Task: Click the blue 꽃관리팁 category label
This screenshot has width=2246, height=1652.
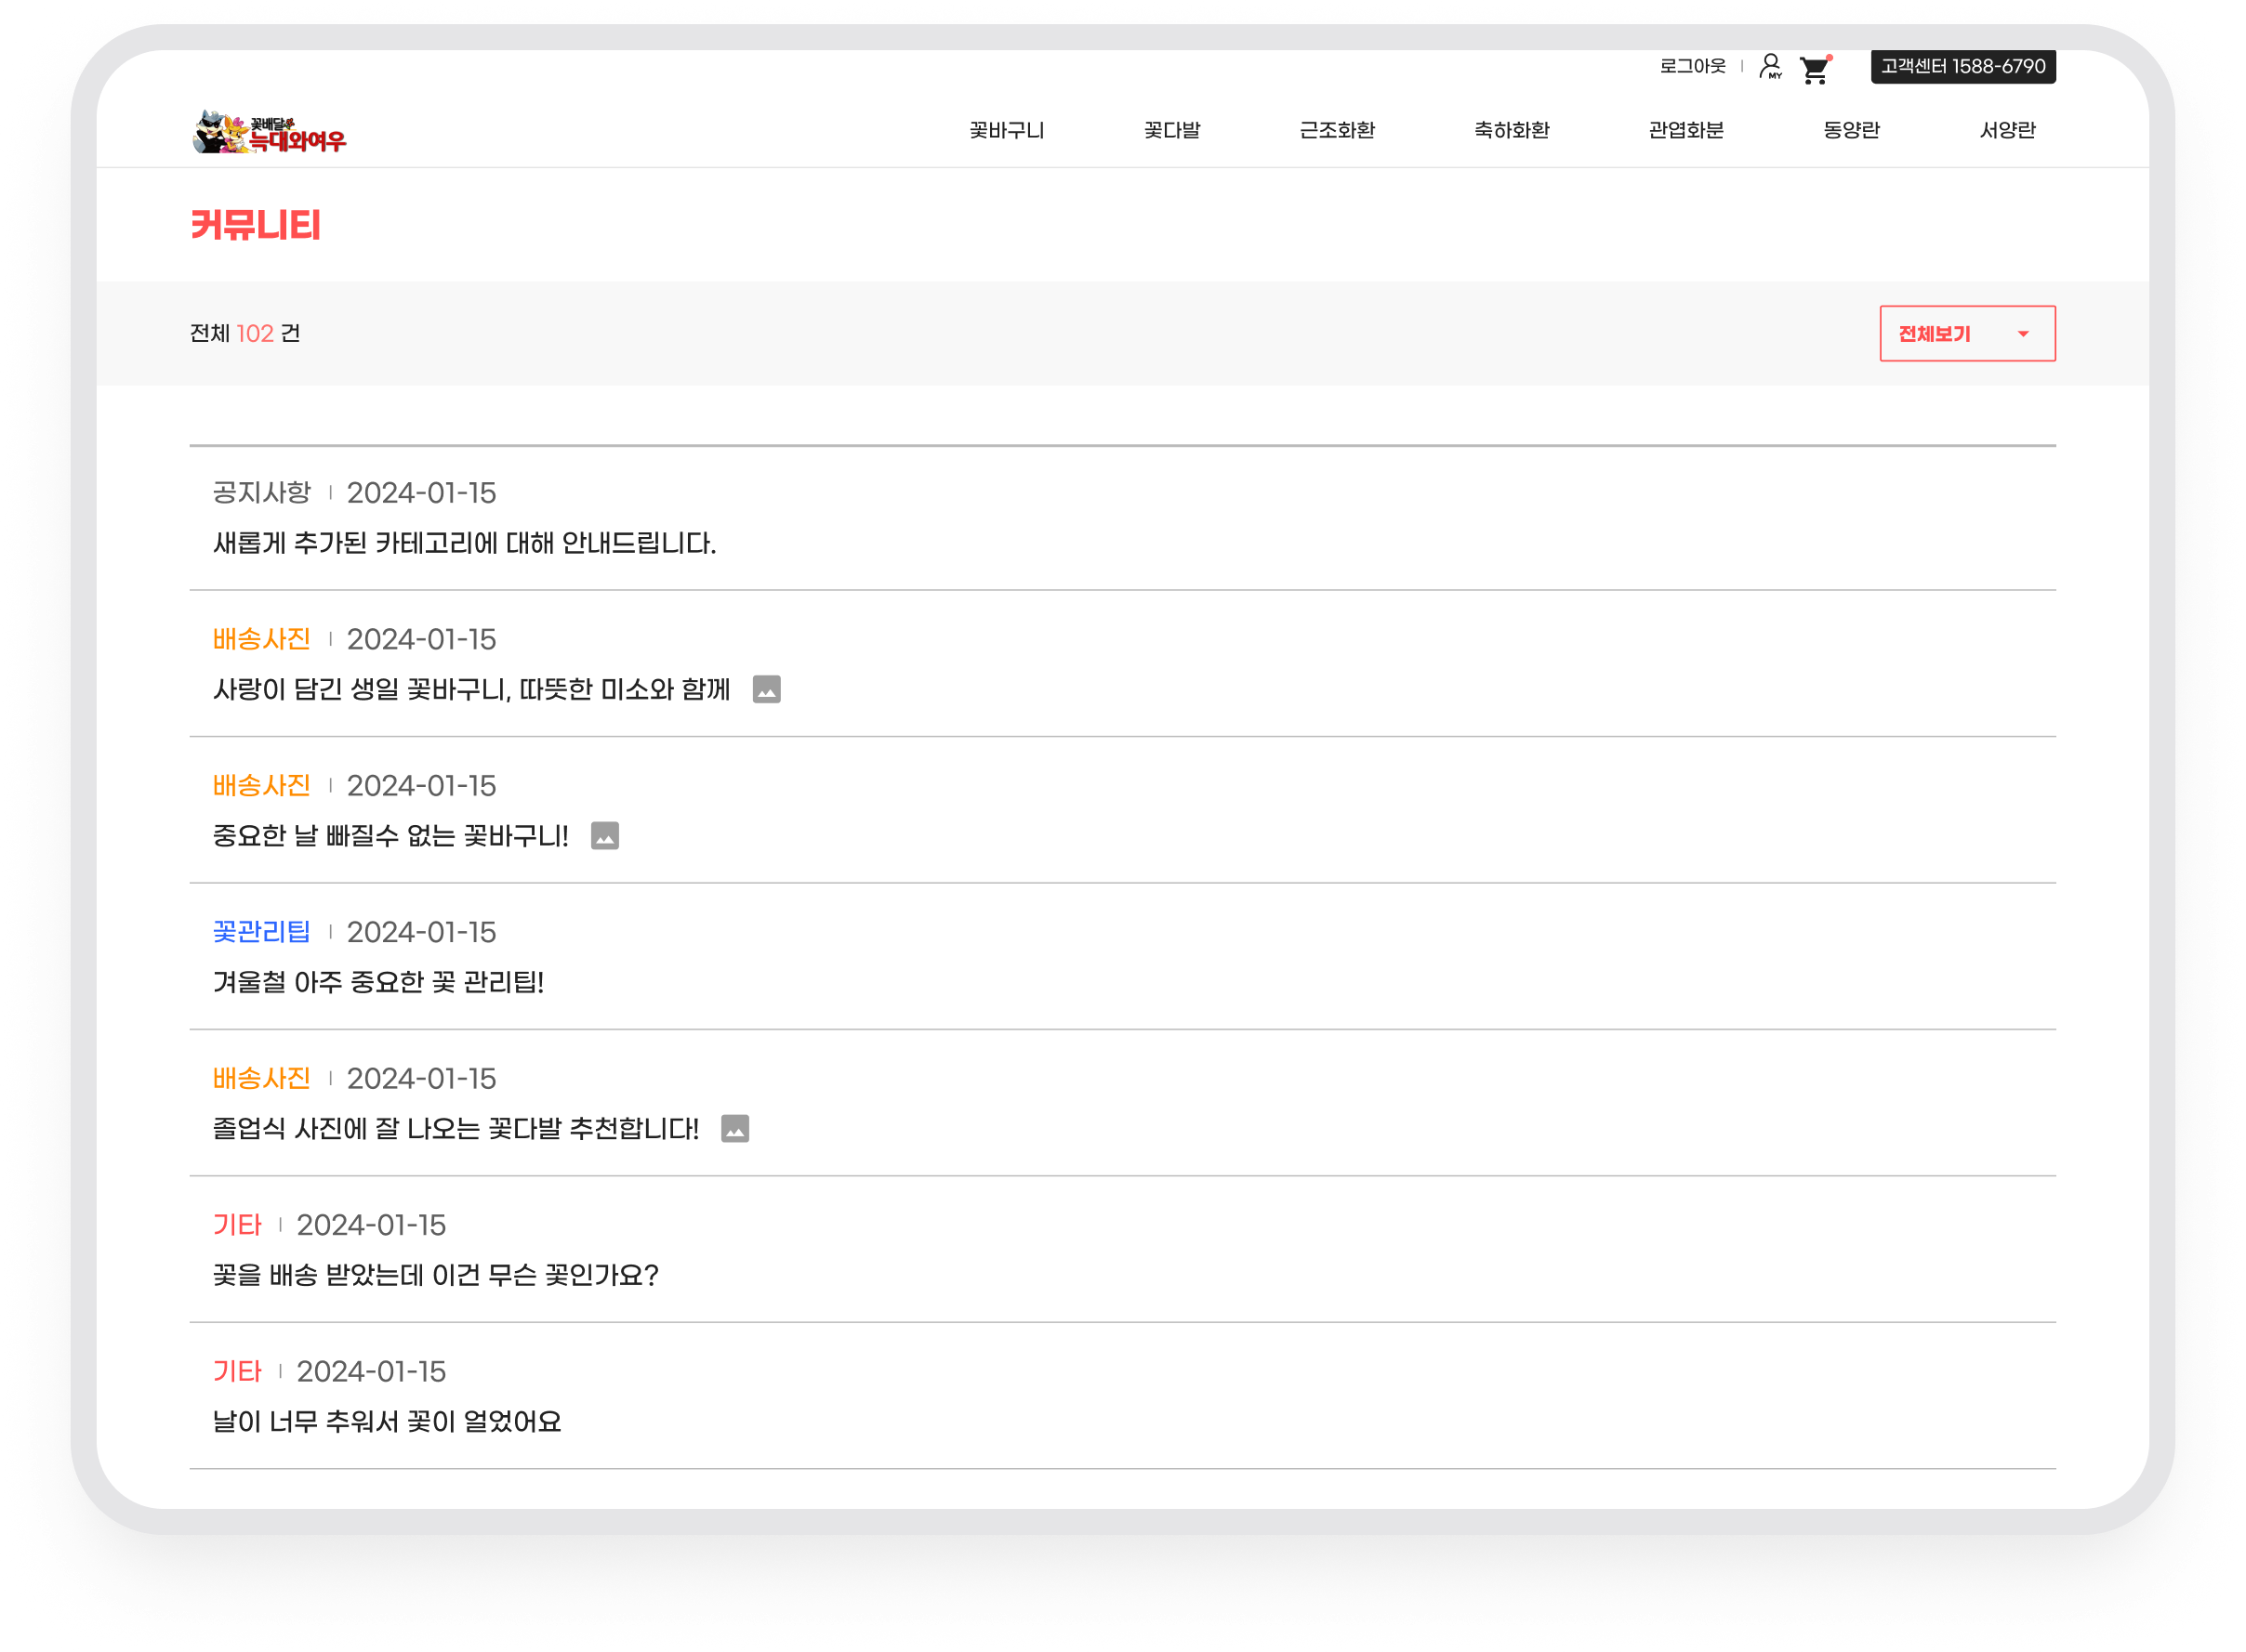Action: 261,931
